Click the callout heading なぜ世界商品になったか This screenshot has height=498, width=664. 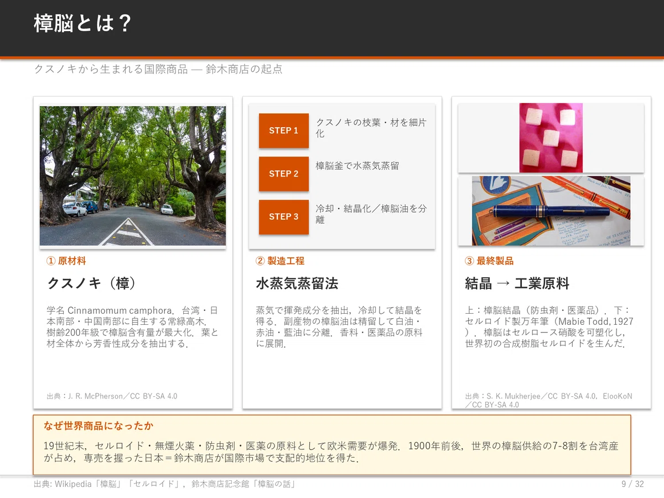tap(98, 426)
